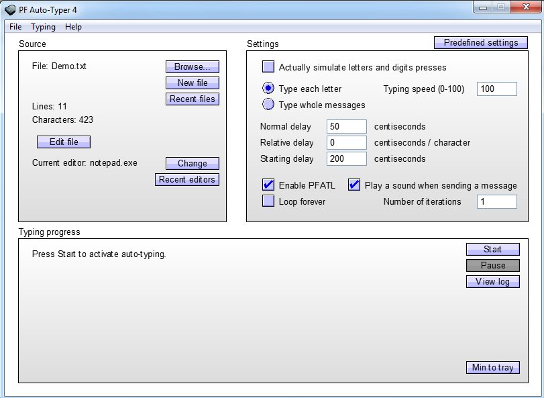Uncheck the Enable PFATL checkbox
Viewport: 544px width, 398px height.
[x=268, y=185]
